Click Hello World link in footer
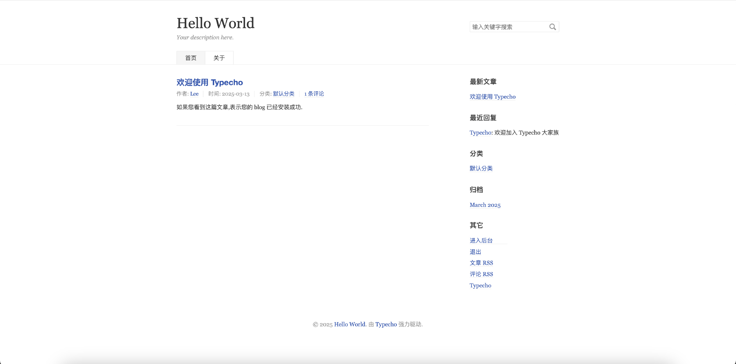736x364 pixels. (350, 324)
